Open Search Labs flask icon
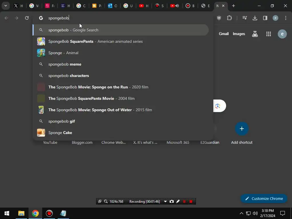The image size is (292, 219). click(x=255, y=34)
